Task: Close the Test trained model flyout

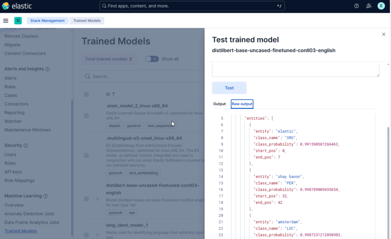Action: click(x=383, y=34)
